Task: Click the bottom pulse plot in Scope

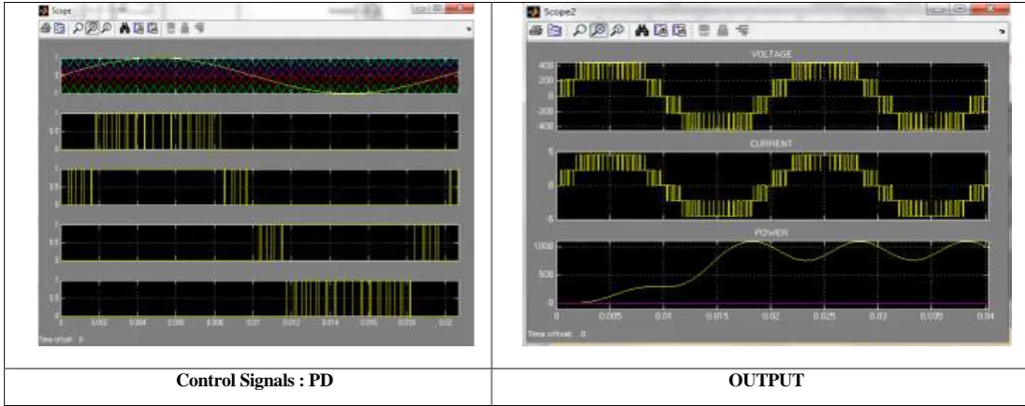Action: [259, 298]
